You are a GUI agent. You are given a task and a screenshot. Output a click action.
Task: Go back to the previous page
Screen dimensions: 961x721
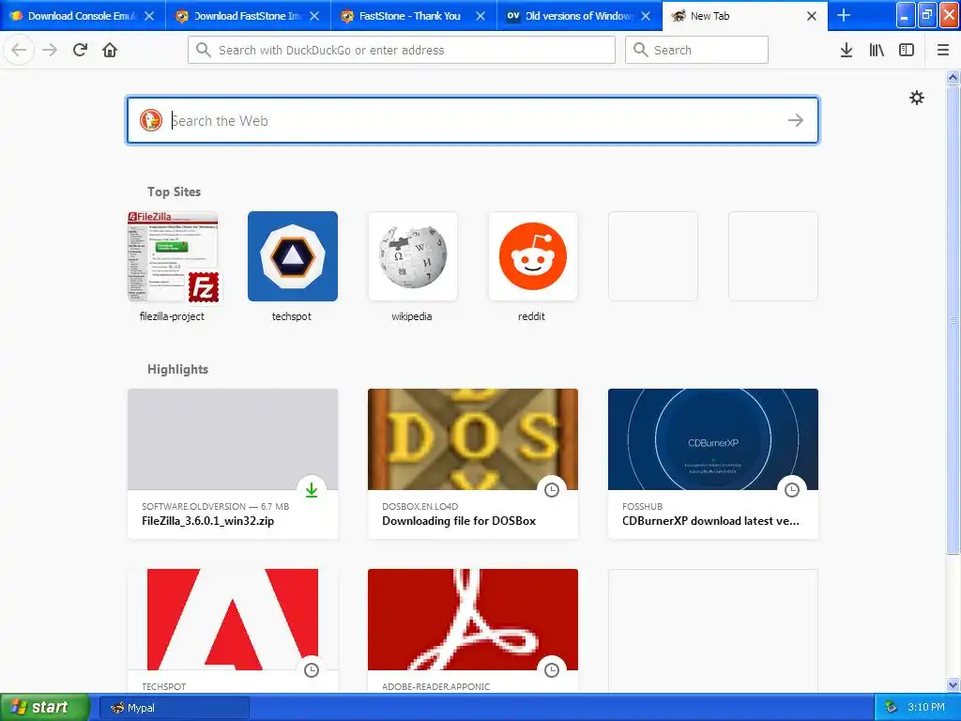click(19, 50)
